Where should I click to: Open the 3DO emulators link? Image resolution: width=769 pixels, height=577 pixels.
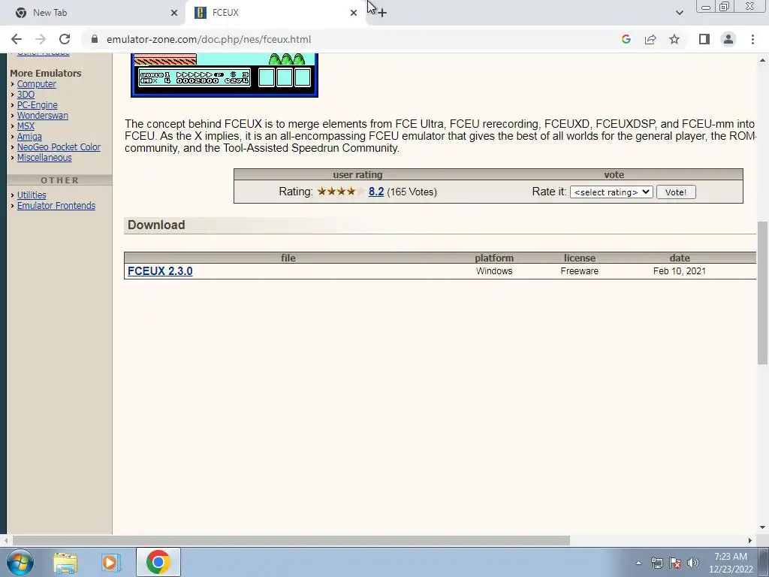pos(26,95)
